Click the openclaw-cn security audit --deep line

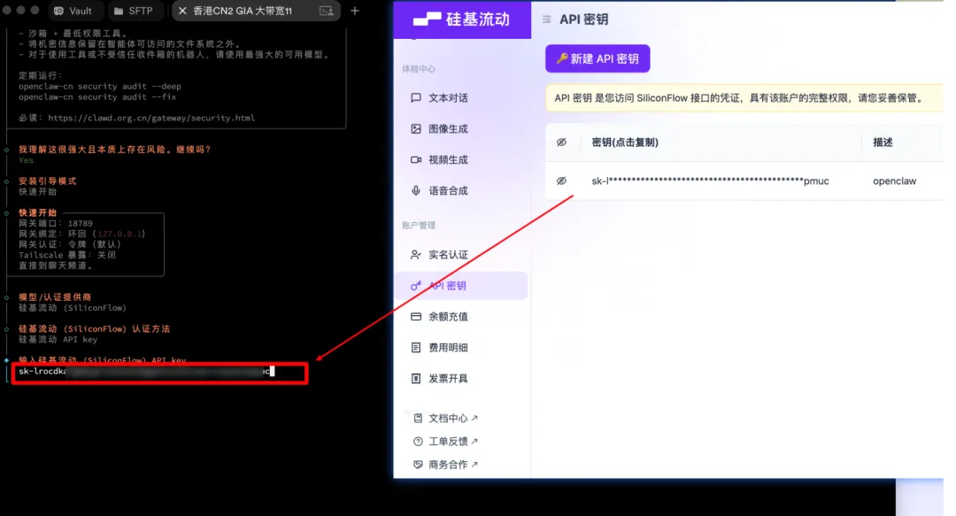[x=99, y=87]
